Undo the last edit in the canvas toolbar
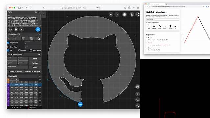Screen dimensions: 210x118 point(111,14)
